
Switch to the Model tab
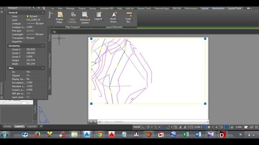tap(8, 126)
